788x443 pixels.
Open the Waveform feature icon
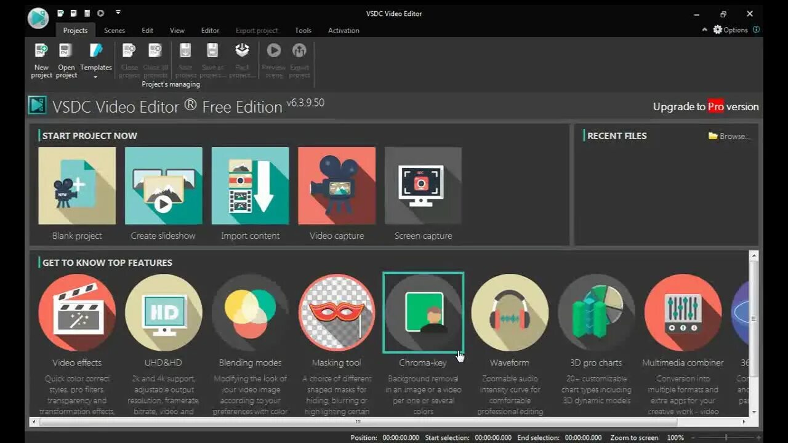point(510,313)
